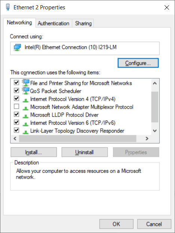Select "Microsoft Network Adapter Multiplexor Protocol" text
Image resolution: width=175 pixels, height=233 pixels.
(x=82, y=107)
